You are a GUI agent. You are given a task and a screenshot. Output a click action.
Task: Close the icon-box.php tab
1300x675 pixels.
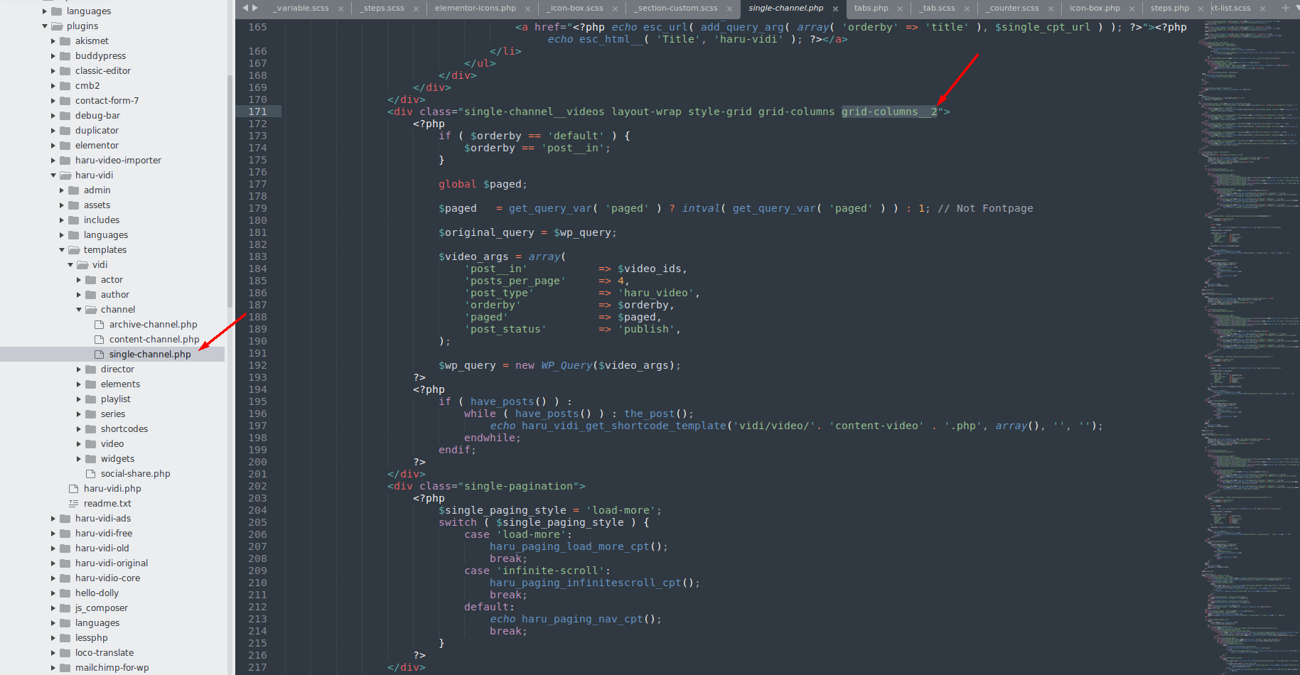[x=1132, y=9]
